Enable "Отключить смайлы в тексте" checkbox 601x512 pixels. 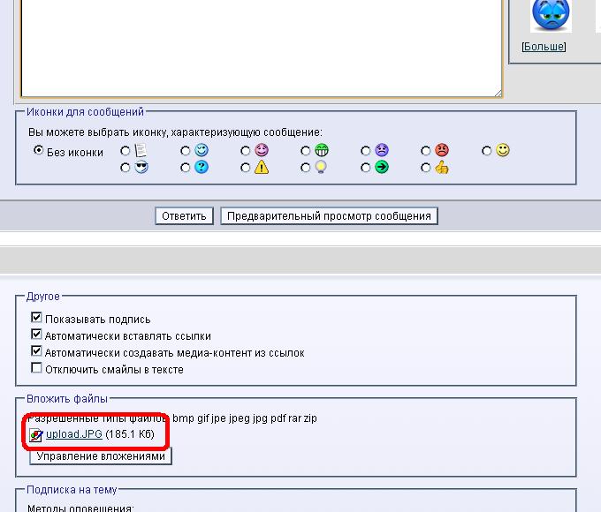pos(37,368)
